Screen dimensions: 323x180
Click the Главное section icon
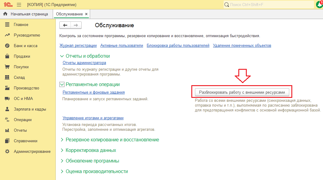point(7,24)
